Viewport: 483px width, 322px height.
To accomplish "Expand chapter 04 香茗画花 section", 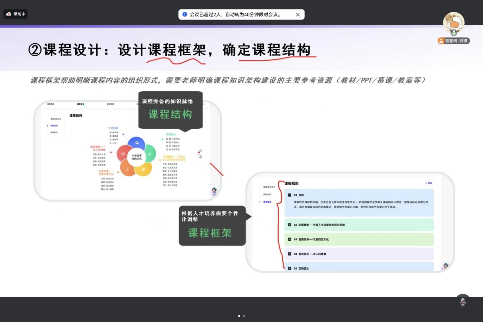I will tap(290, 254).
